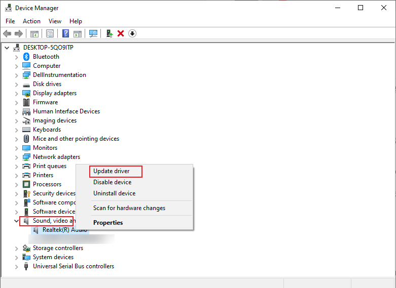Click the blue Help question mark icon
This screenshot has height=288, width=396.
click(66, 33)
